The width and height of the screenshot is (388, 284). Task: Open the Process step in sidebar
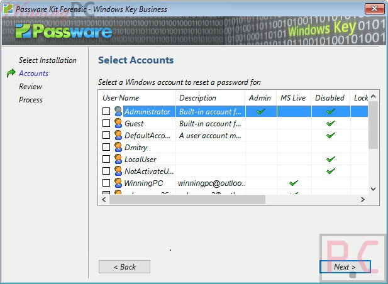click(x=31, y=100)
